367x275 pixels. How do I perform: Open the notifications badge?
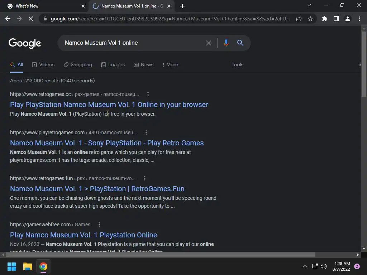coord(357,266)
